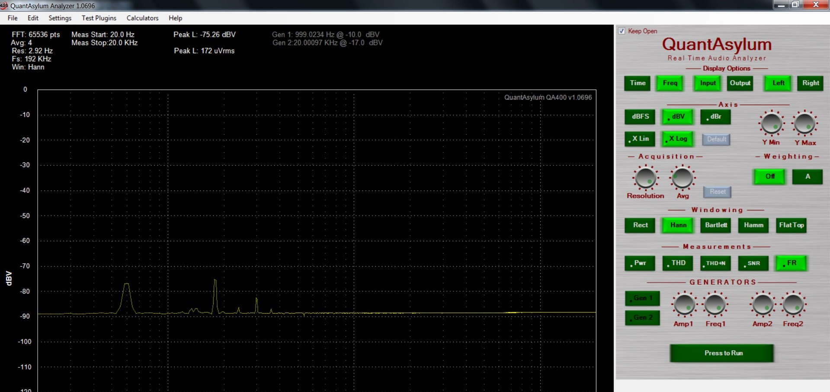Screen dimensions: 830x392
Task: Click the FFT 65536 pts text
Action: [x=36, y=35]
